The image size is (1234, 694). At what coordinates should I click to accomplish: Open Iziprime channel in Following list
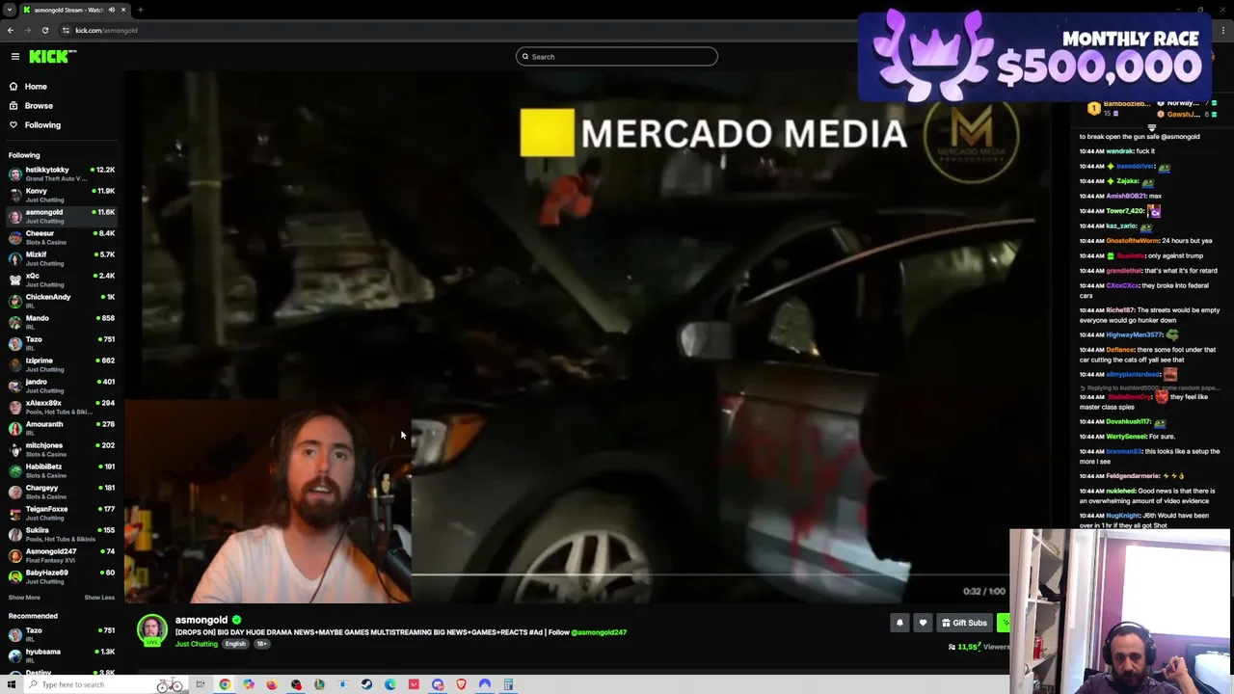point(60,364)
